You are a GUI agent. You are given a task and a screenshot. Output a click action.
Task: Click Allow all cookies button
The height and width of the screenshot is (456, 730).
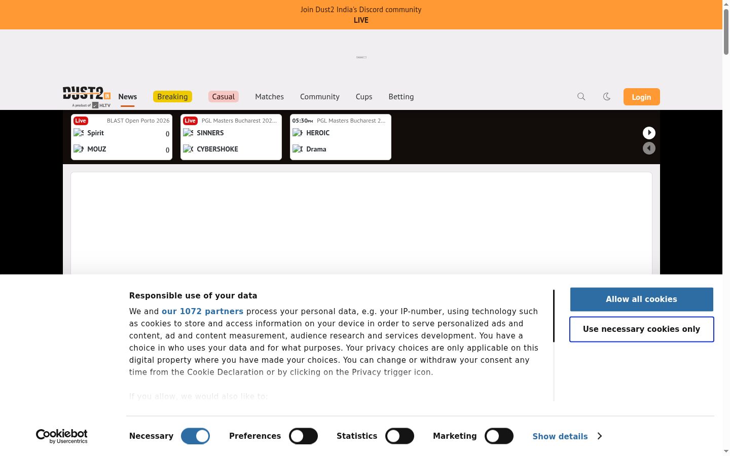click(x=641, y=299)
